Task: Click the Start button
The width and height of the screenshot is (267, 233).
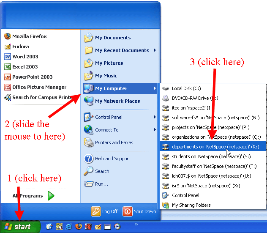Action: coord(20,227)
